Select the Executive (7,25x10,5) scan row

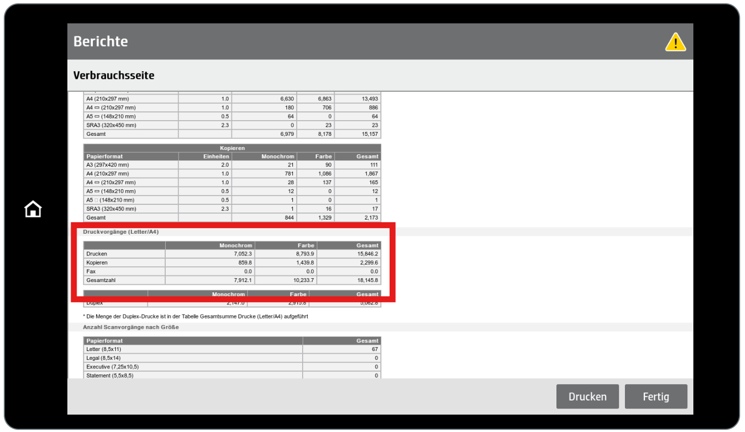pos(112,367)
